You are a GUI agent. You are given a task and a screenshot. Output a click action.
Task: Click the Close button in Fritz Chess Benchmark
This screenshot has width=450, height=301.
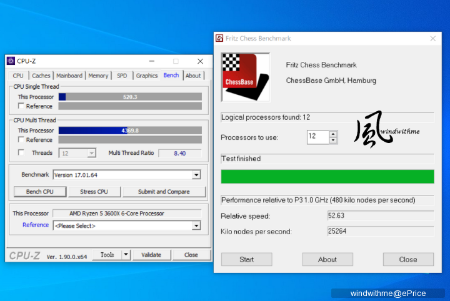tap(408, 259)
